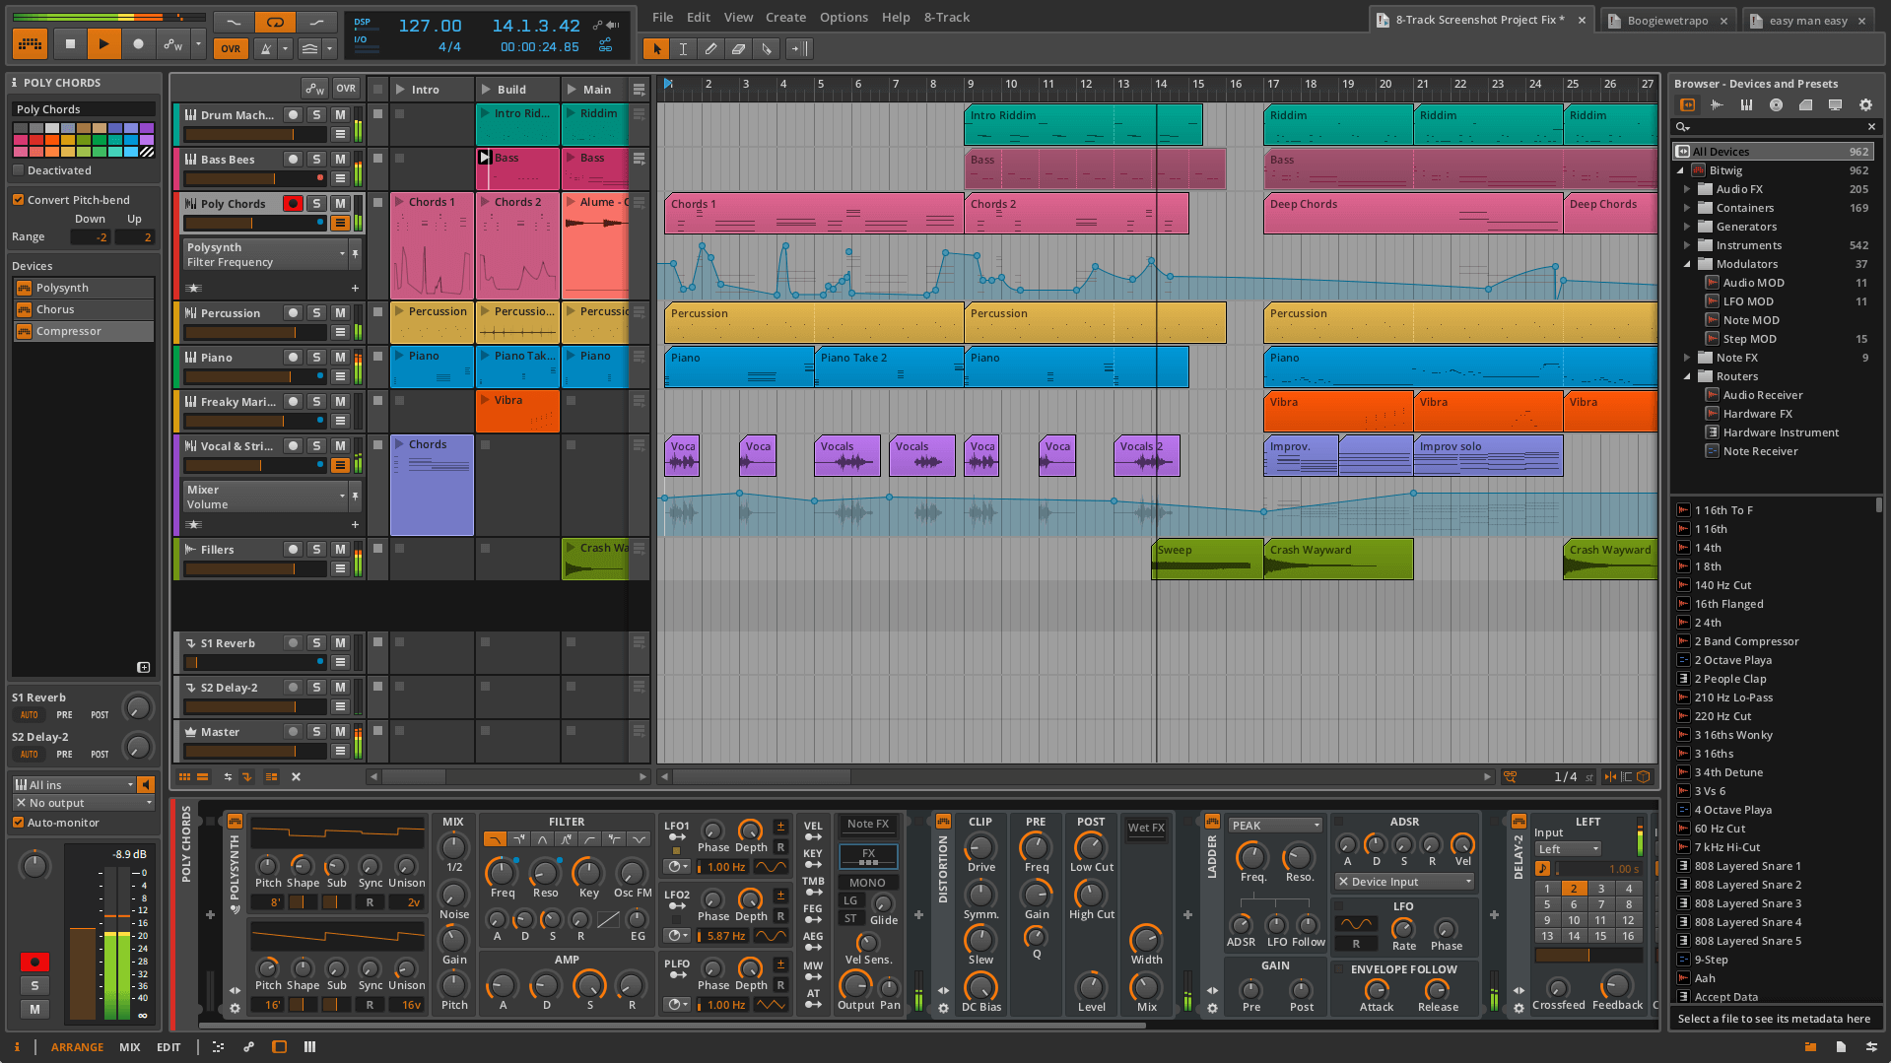Open browser settings gear icon
Viewport: 1891px width, 1063px height.
tap(1865, 104)
